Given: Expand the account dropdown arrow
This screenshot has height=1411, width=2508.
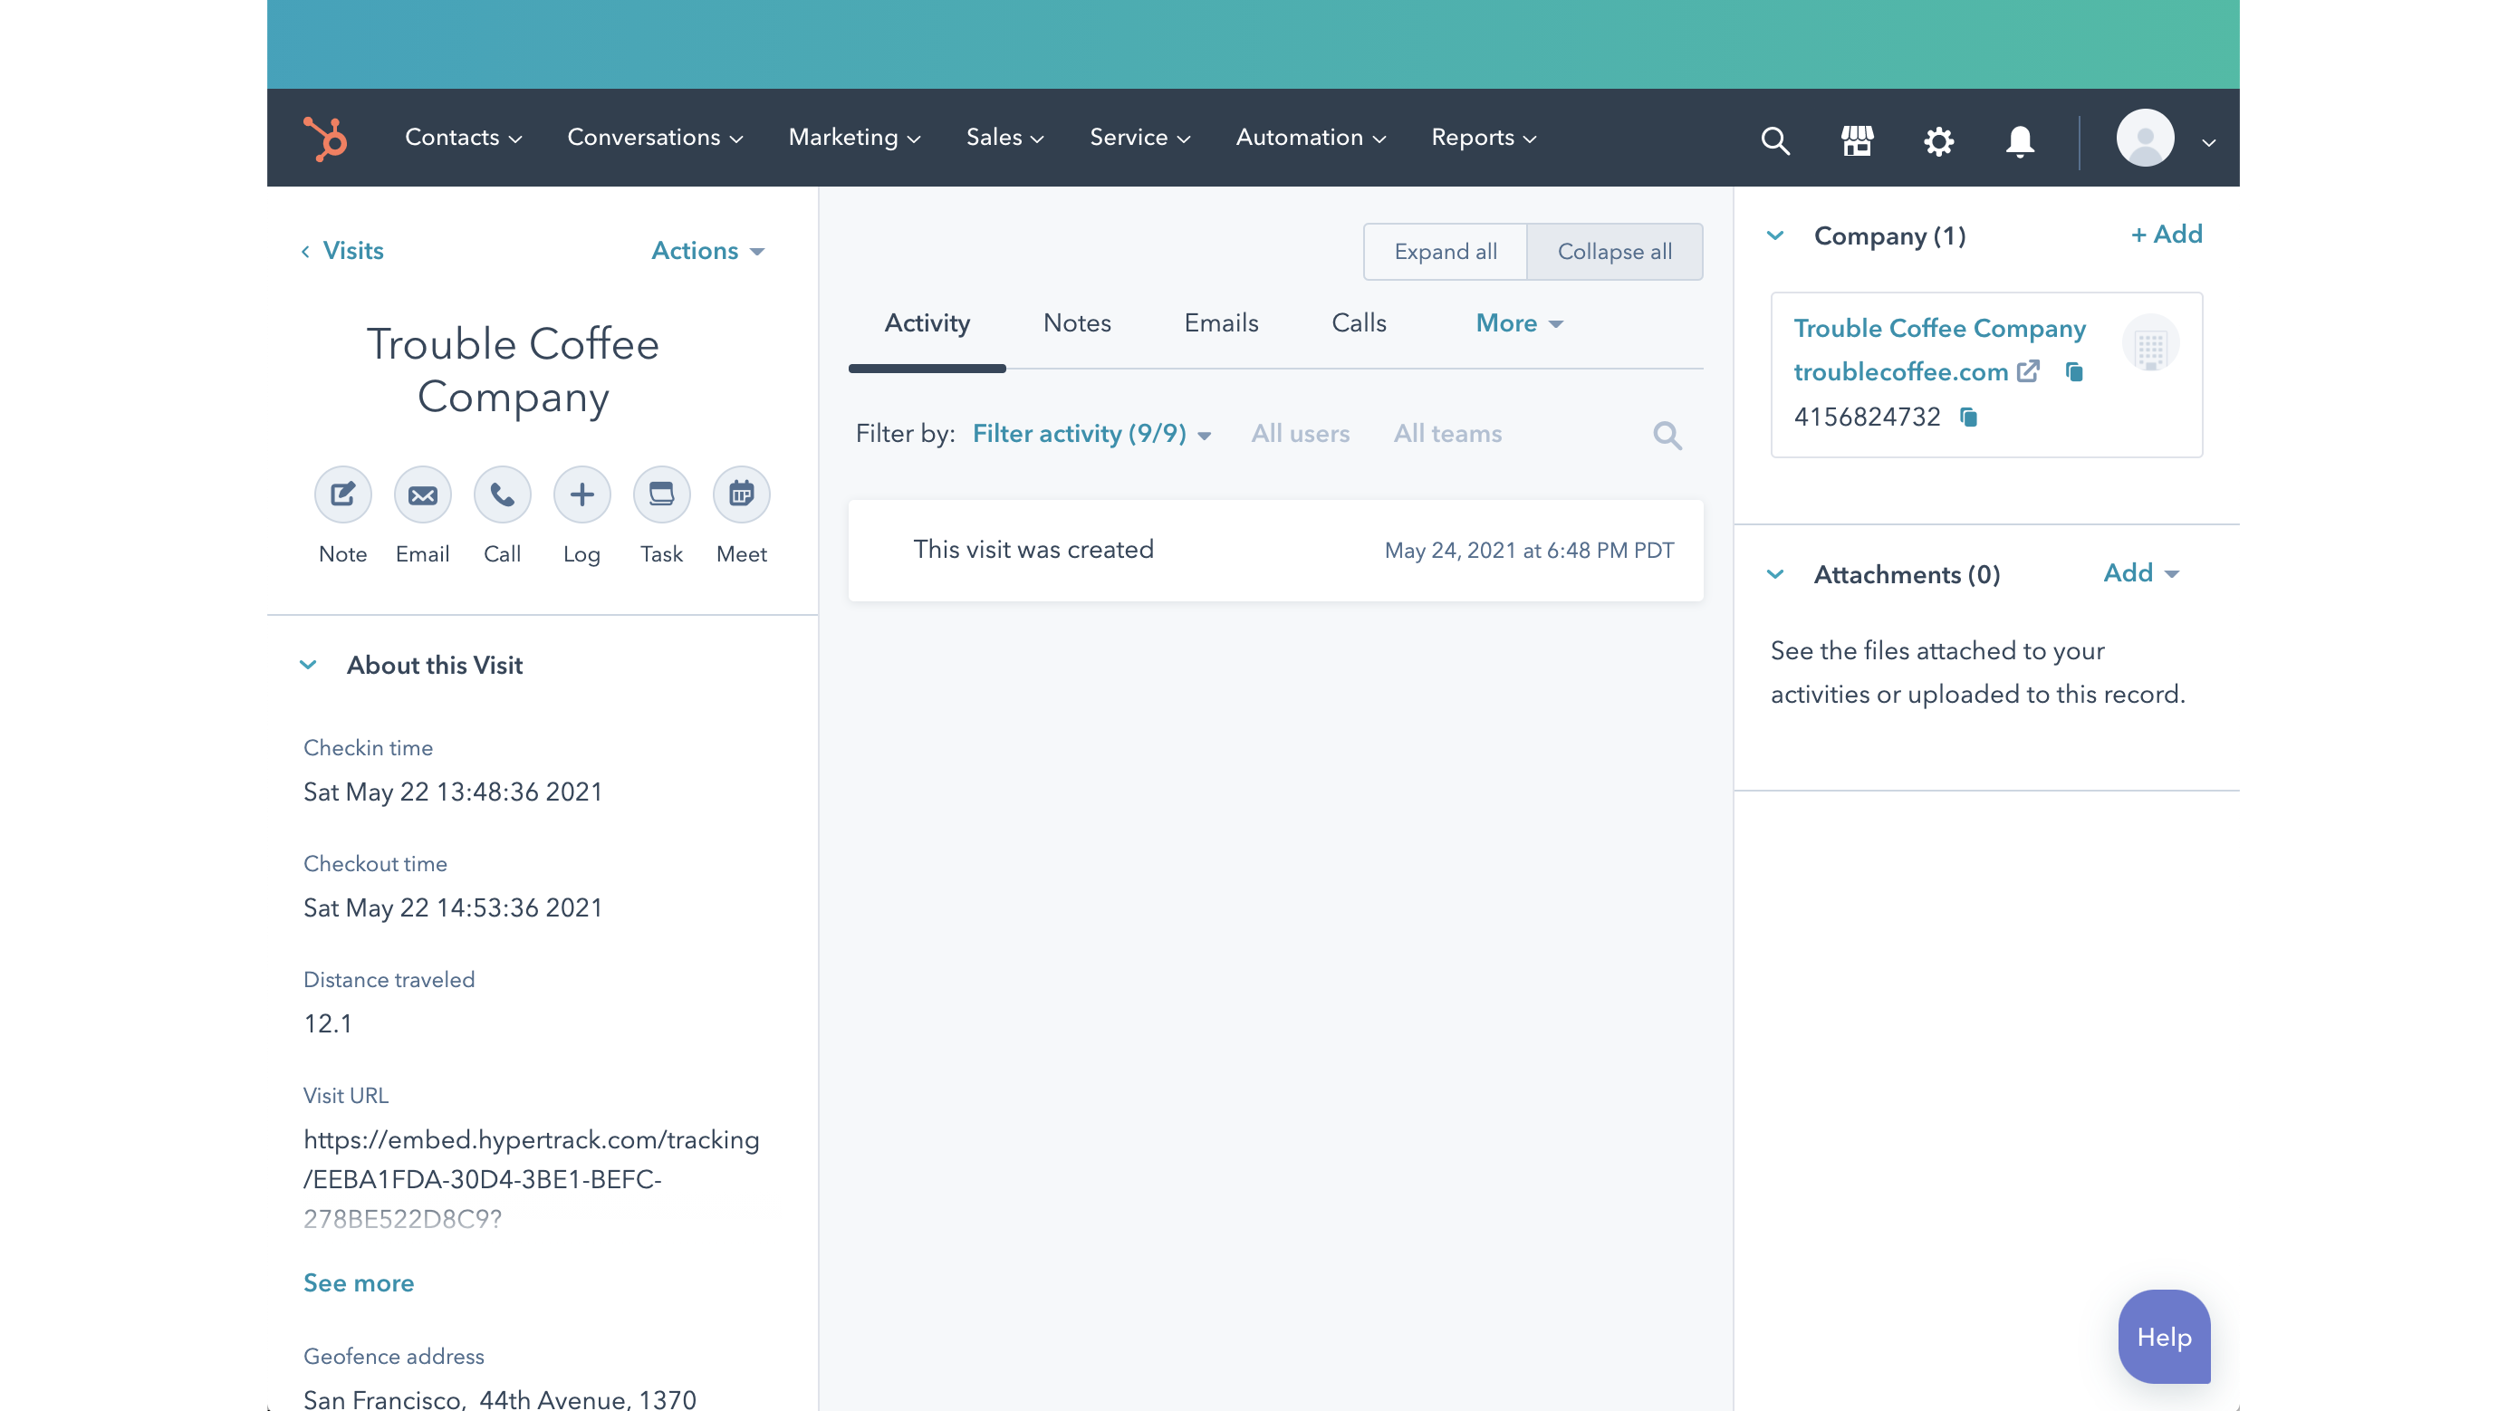Looking at the screenshot, I should [x=2209, y=142].
